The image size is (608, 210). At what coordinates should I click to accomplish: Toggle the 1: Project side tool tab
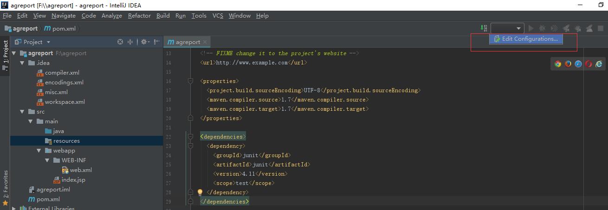(6, 55)
